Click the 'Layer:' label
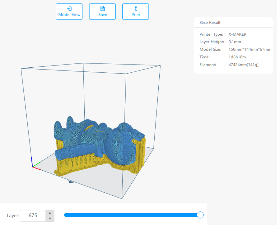The width and height of the screenshot is (277, 225). coord(13,216)
